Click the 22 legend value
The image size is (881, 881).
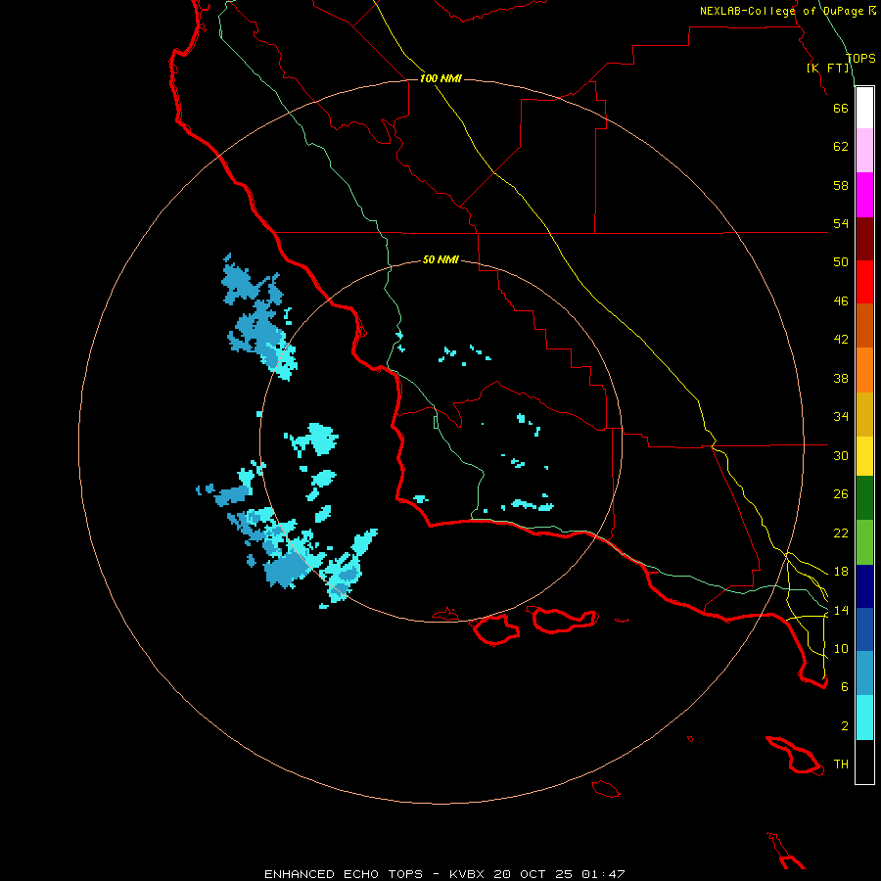[841, 533]
